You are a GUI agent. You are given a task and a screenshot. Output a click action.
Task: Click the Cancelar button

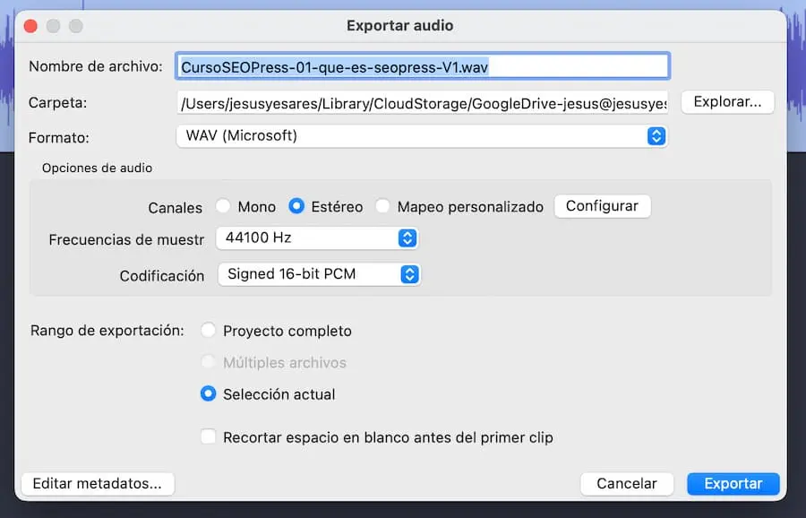tap(627, 483)
